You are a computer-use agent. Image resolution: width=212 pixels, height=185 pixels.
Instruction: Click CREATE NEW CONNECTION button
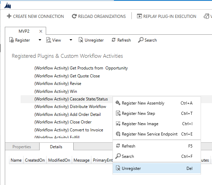[x=35, y=16]
